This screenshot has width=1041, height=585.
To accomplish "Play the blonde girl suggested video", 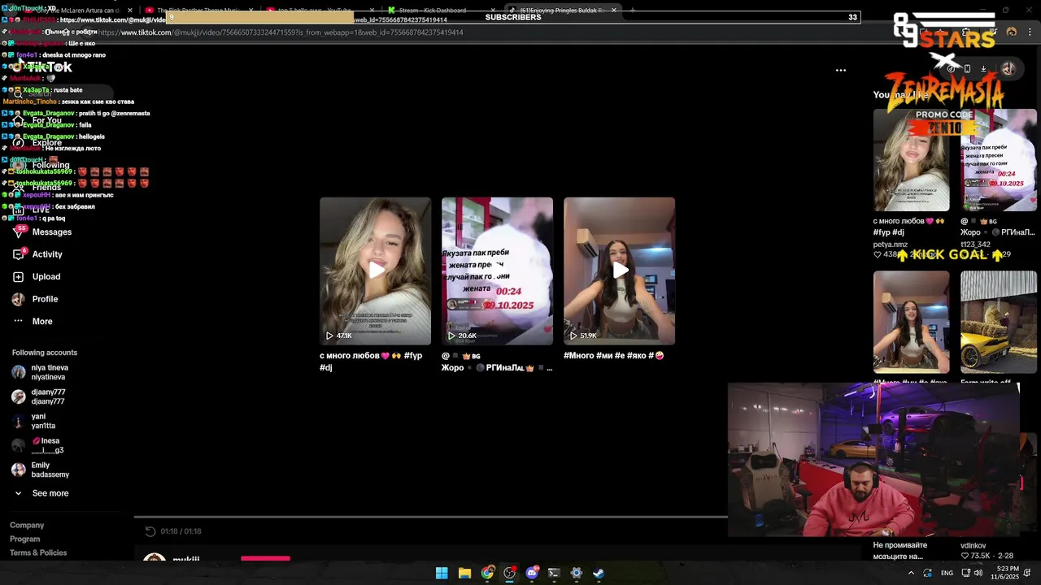I will [375, 271].
